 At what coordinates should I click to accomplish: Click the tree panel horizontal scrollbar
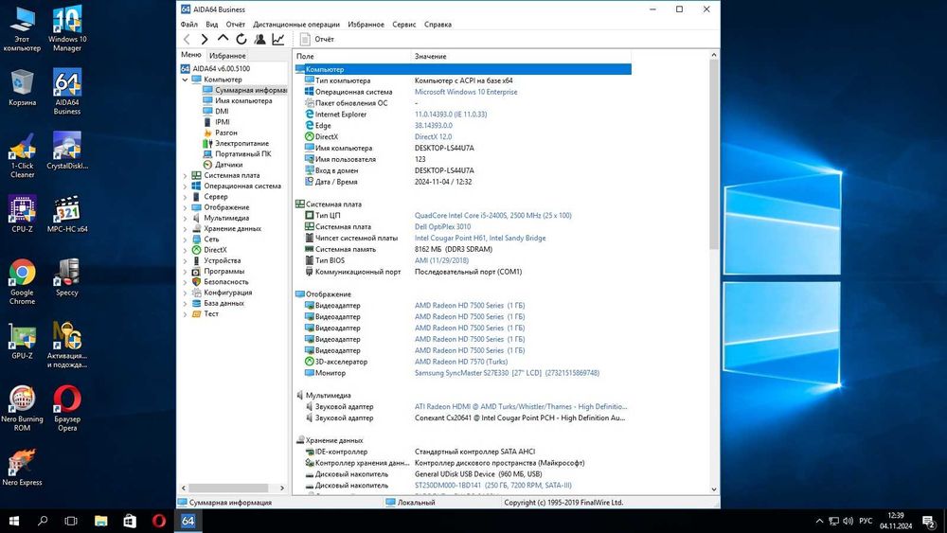point(229,488)
